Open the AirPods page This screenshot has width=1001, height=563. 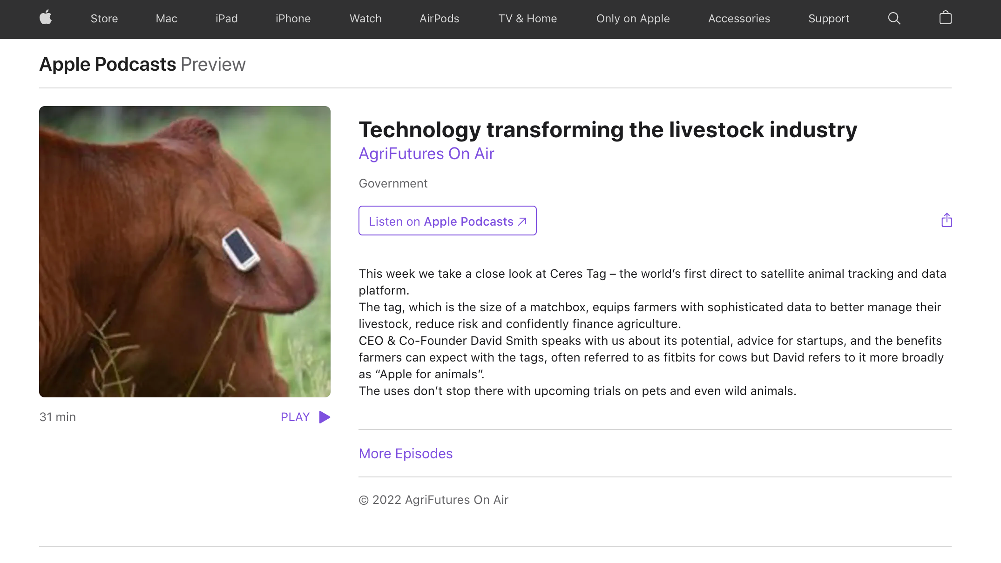pos(439,19)
